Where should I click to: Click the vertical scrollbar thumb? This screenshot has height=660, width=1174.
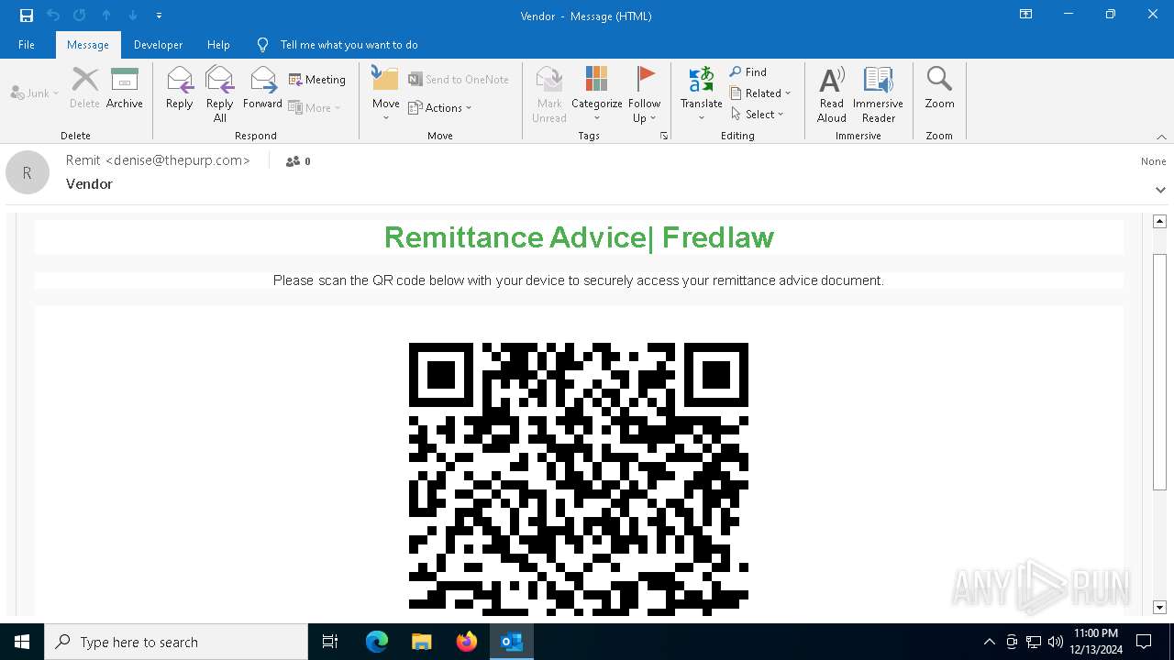1159,370
